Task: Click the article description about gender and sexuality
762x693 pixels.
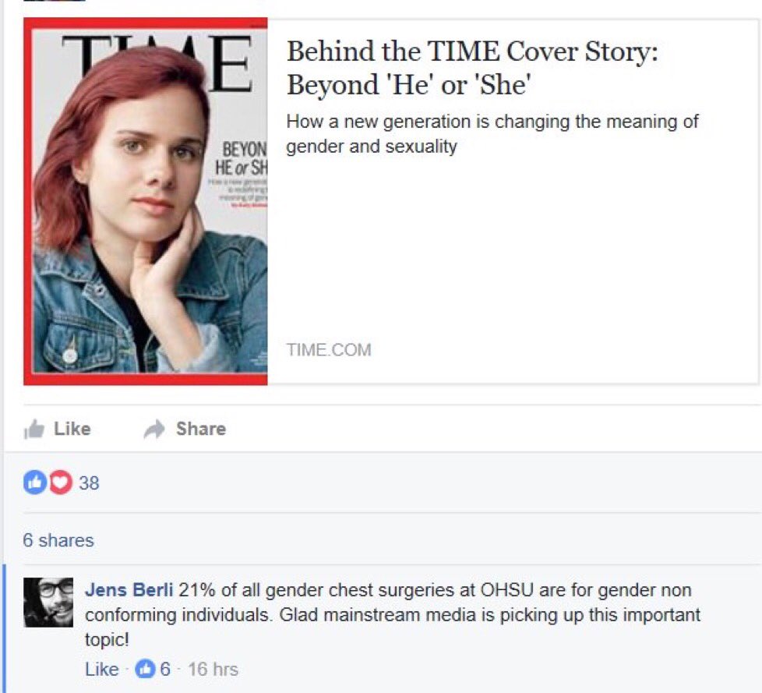Action: (492, 134)
